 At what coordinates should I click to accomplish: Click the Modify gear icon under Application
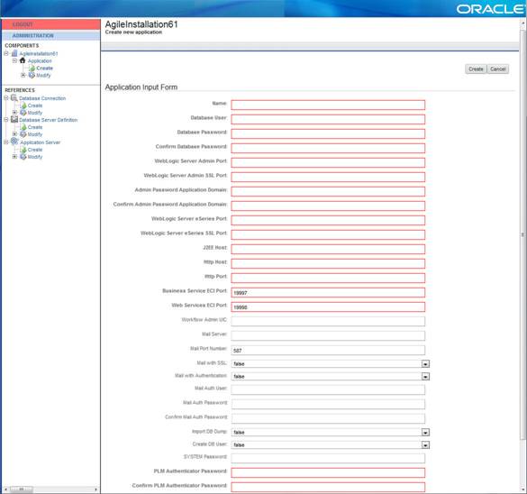[x=32, y=76]
